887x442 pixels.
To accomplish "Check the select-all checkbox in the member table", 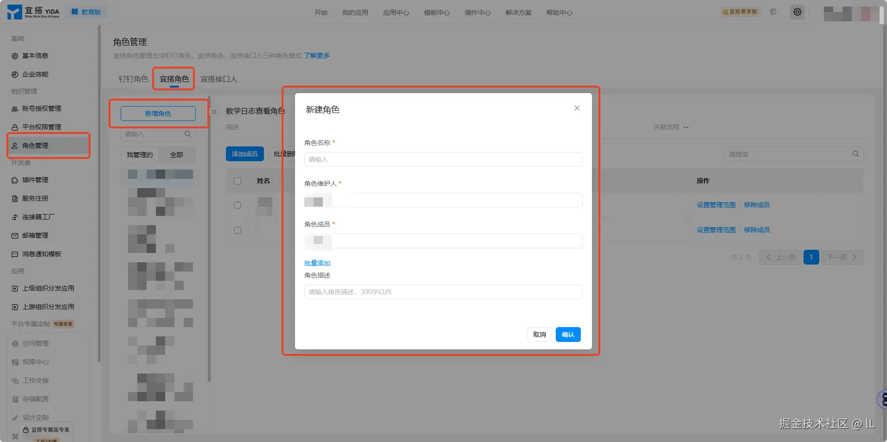I will click(237, 181).
